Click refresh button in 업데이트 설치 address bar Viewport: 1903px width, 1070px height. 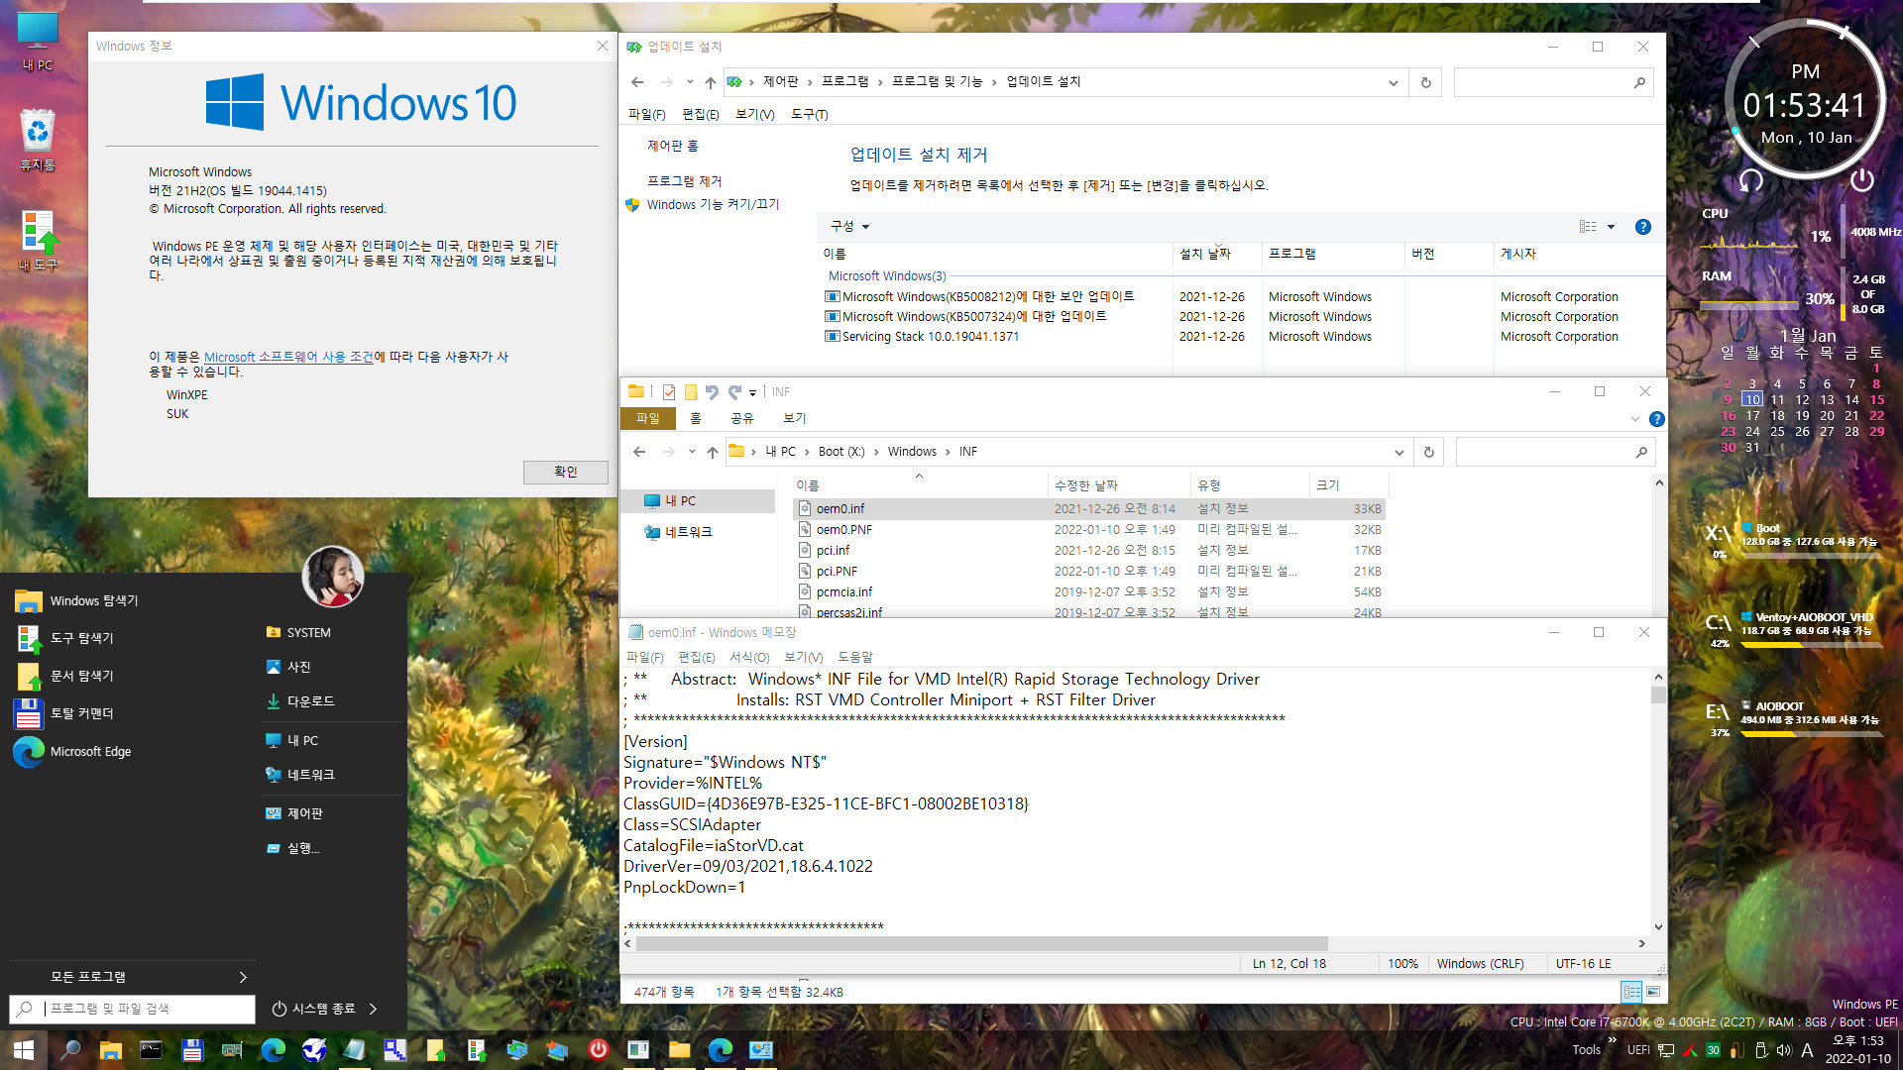coord(1426,82)
